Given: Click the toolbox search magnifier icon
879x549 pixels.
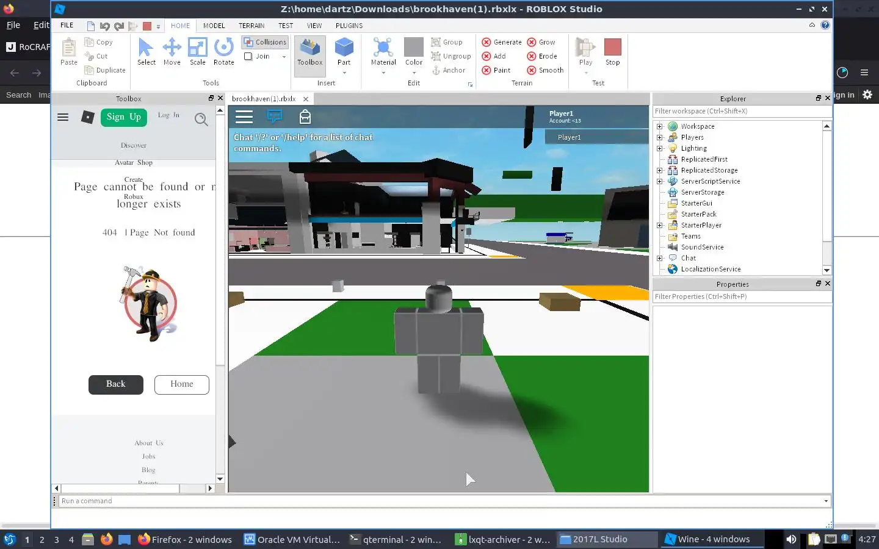Looking at the screenshot, I should [201, 119].
